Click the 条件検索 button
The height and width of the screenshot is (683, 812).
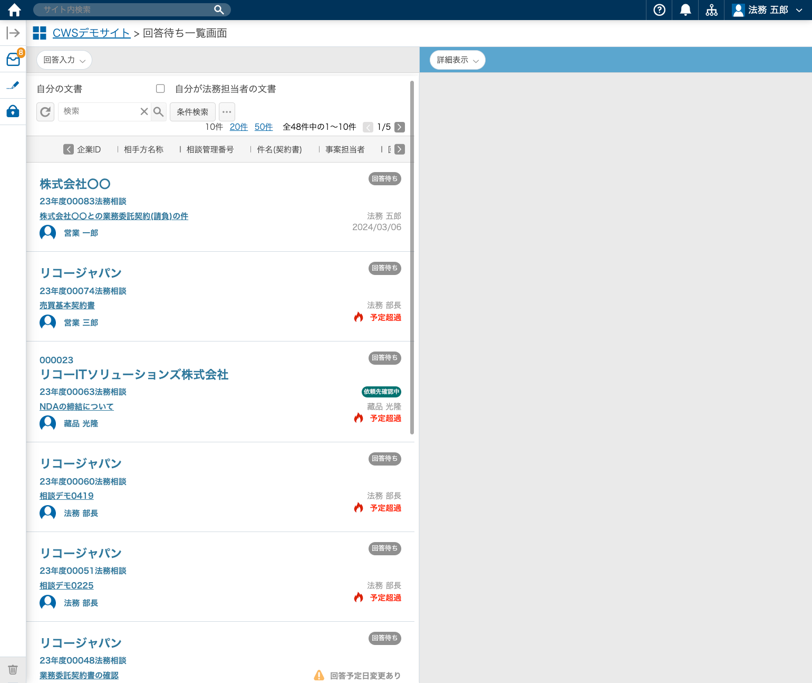(x=192, y=112)
